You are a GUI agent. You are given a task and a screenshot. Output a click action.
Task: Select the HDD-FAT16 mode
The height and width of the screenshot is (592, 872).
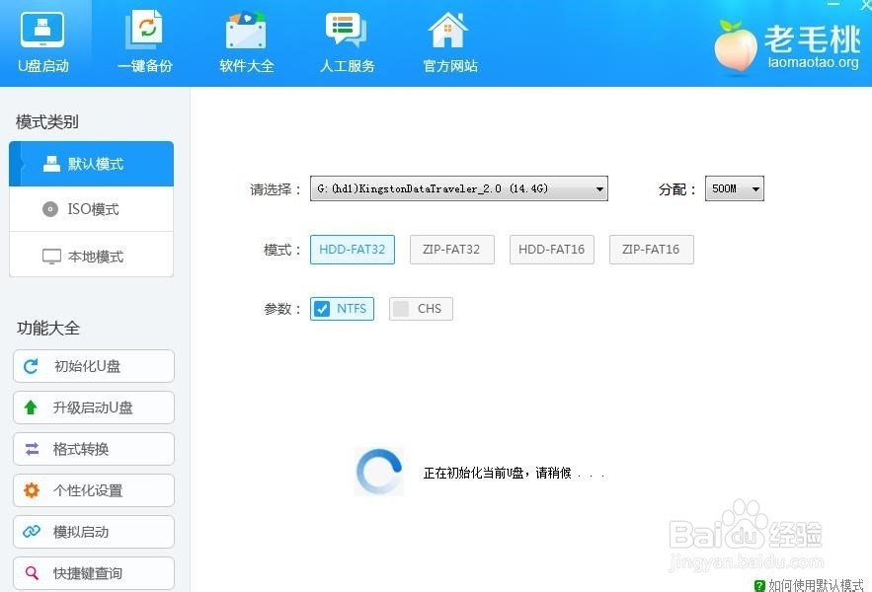click(552, 249)
